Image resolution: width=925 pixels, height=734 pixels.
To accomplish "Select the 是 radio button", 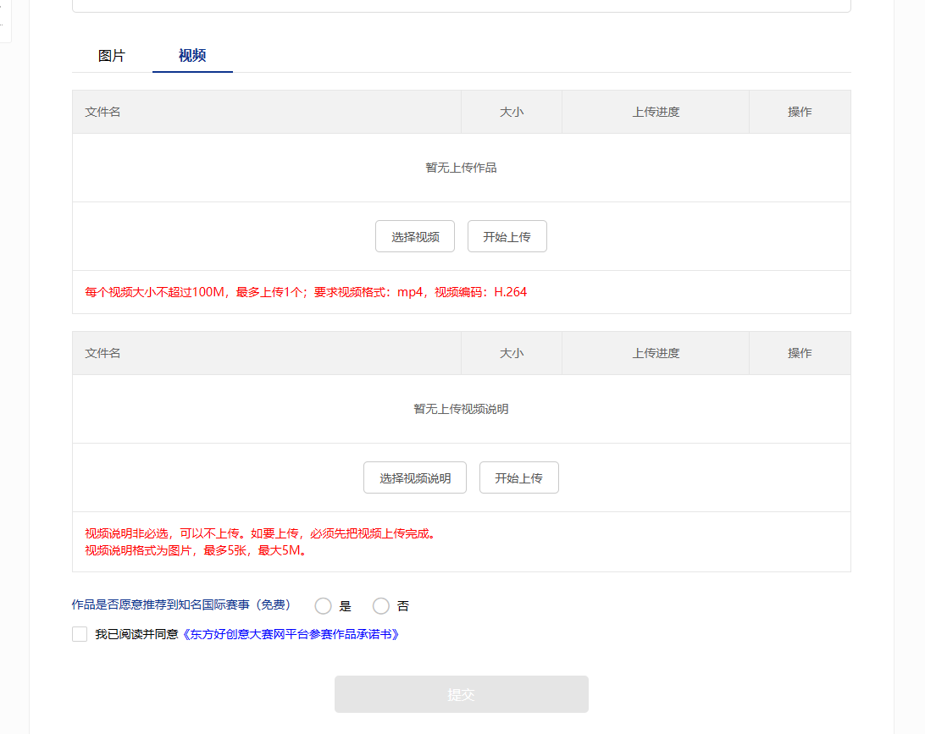I will [x=323, y=605].
